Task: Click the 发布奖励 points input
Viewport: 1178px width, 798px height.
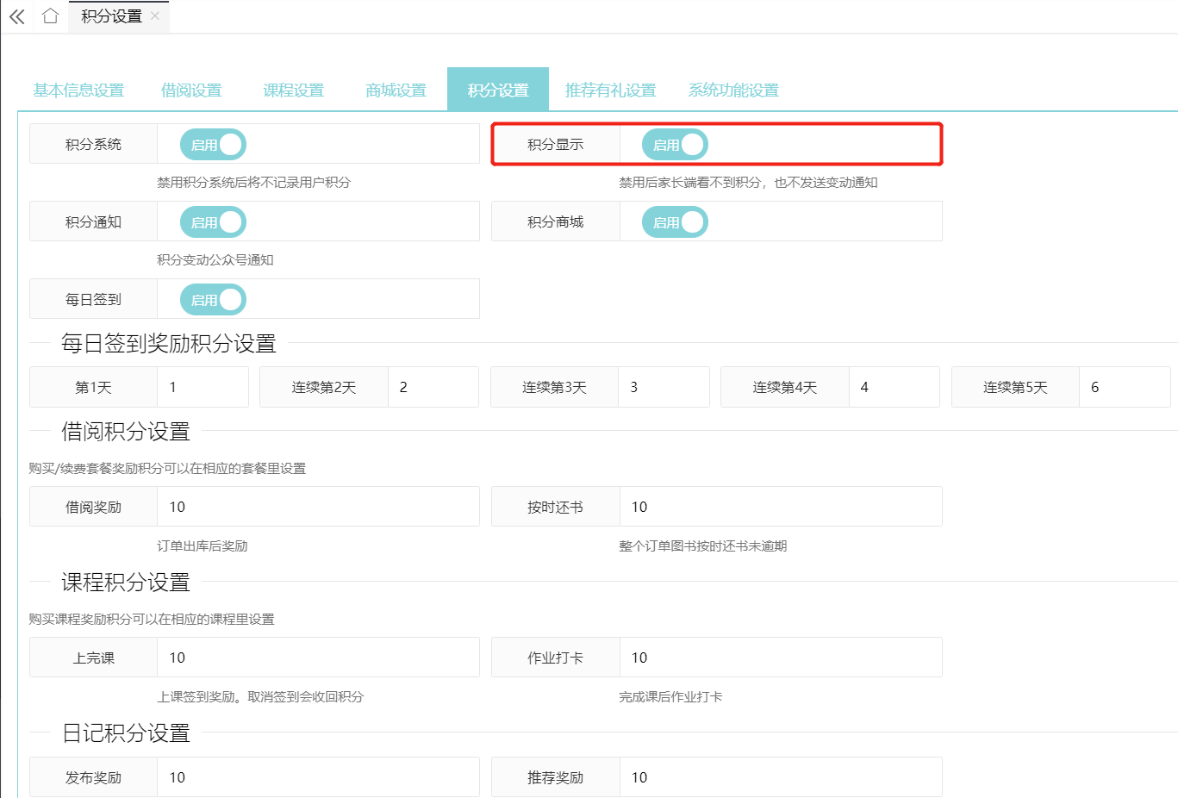Action: pos(318,777)
